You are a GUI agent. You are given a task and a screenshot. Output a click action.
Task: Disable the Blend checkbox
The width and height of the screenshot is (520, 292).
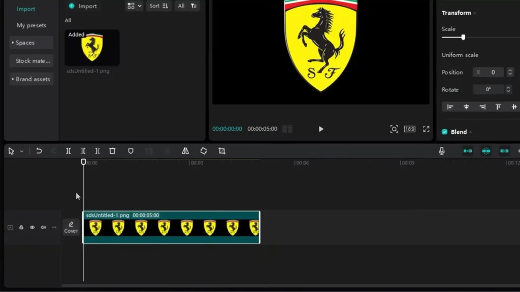(445, 132)
